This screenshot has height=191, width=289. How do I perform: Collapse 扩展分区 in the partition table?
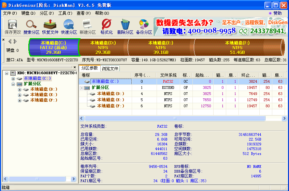point(82,88)
